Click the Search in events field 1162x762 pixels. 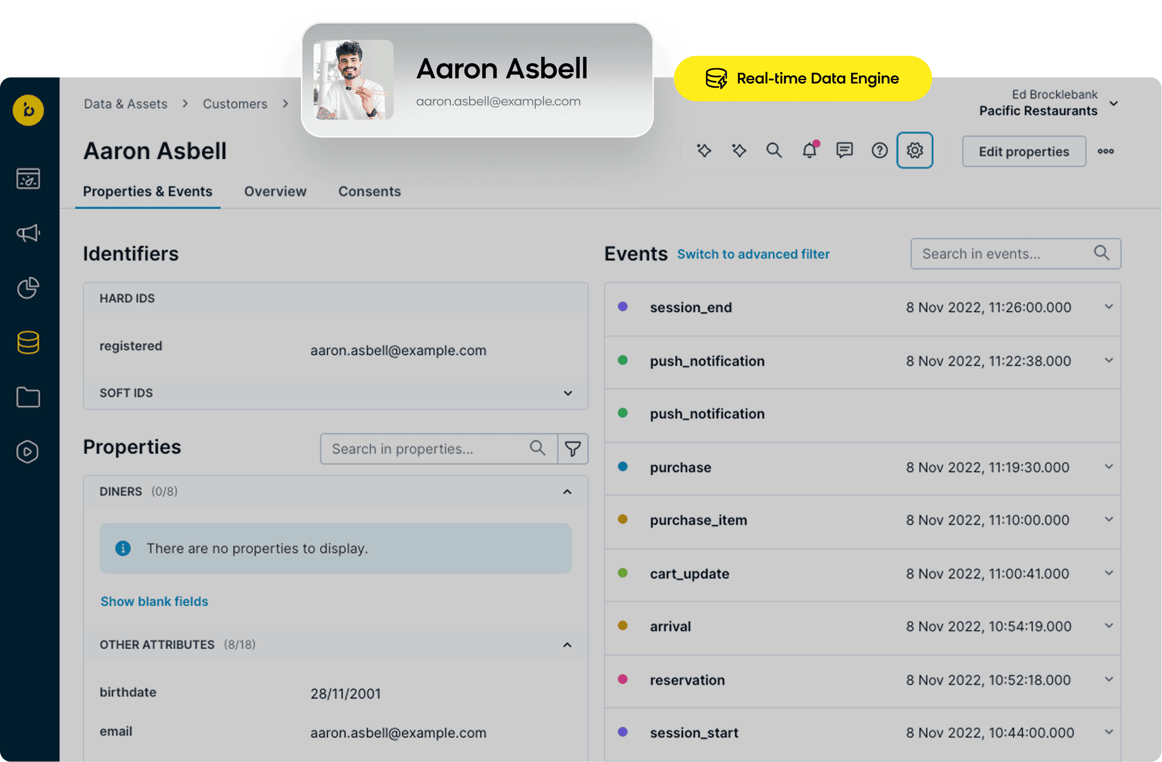pyautogui.click(x=1003, y=254)
